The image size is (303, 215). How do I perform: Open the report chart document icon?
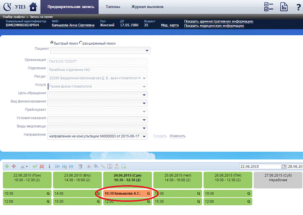(284, 7)
